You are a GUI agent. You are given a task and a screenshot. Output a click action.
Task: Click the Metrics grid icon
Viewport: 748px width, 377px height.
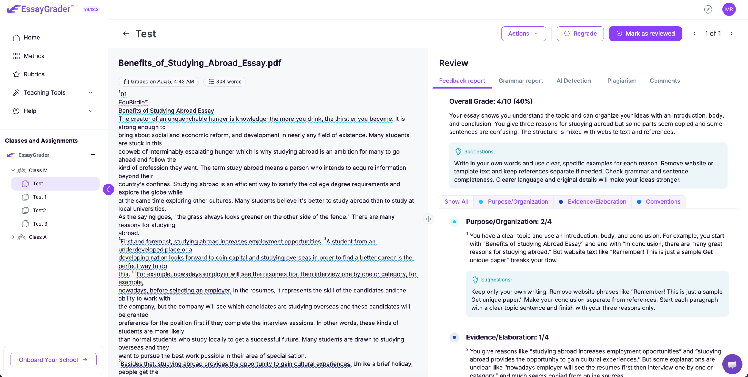[16, 56]
